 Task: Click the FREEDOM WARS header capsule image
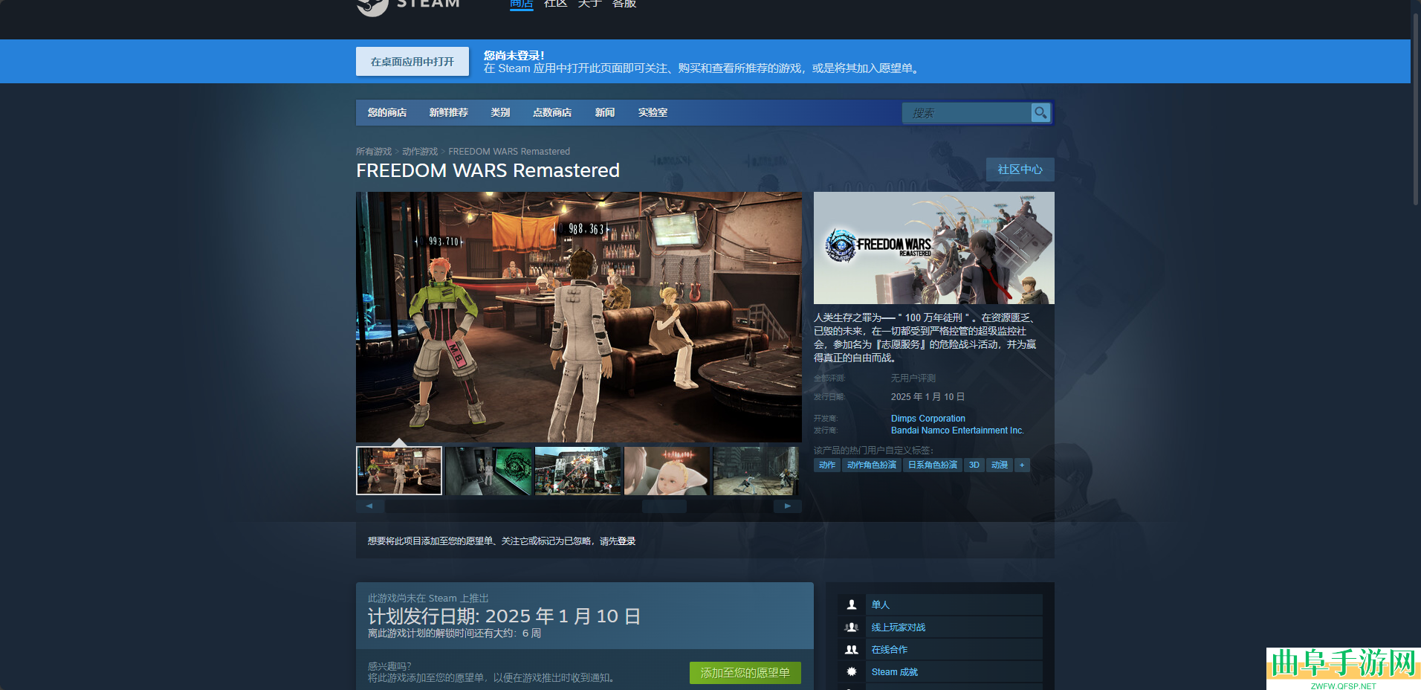[x=934, y=248]
